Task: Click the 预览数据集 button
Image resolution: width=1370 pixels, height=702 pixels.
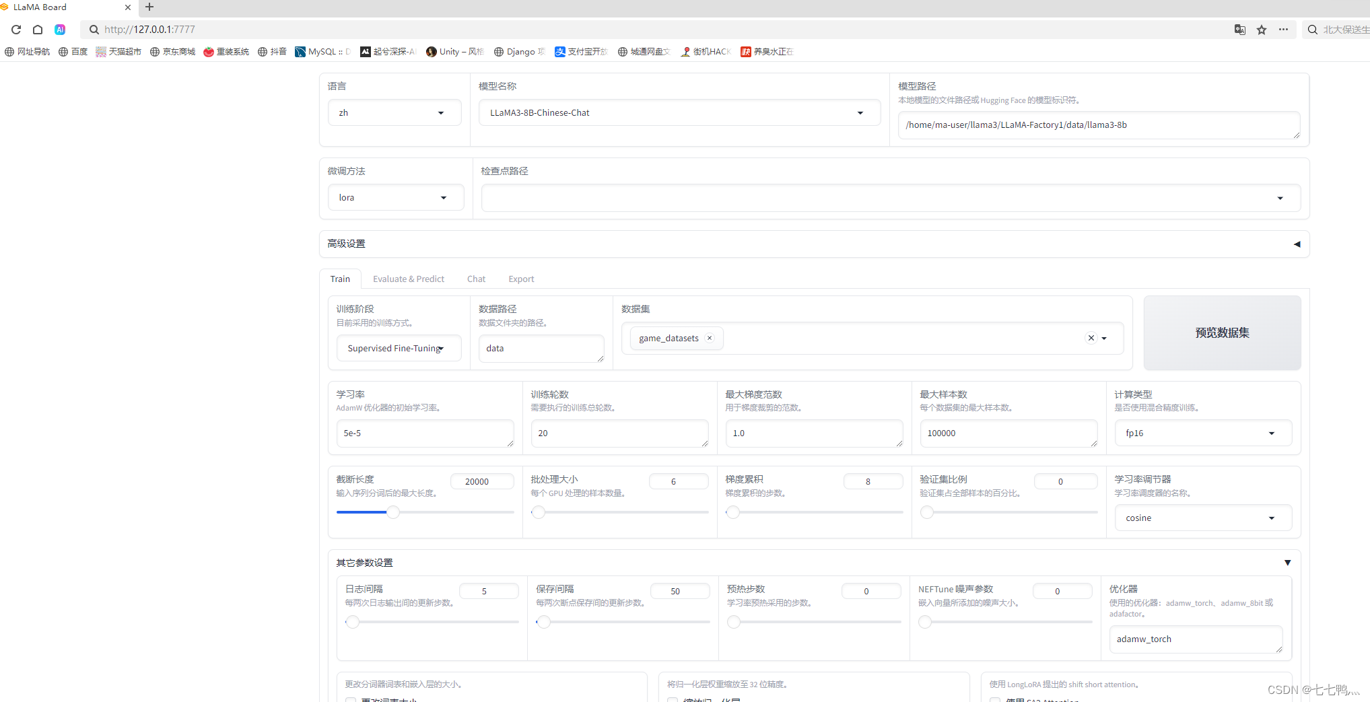Action: (1221, 332)
